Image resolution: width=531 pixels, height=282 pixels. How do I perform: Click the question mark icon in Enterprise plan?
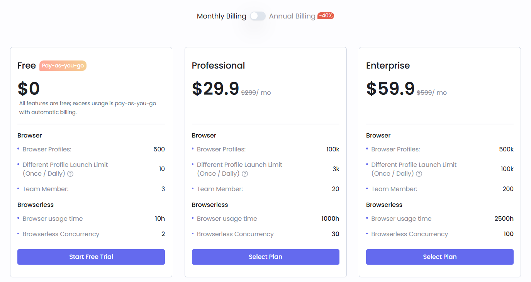[x=419, y=174]
